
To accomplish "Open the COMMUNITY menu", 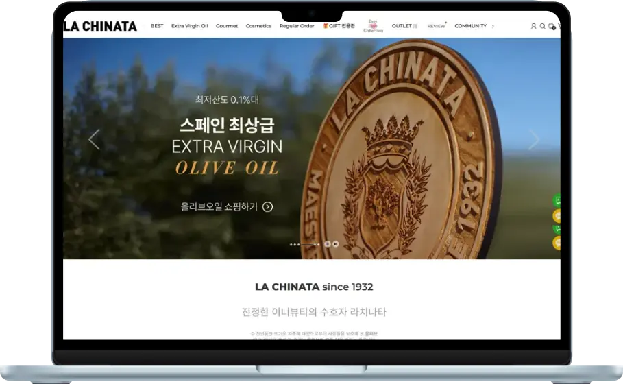I will pos(470,26).
